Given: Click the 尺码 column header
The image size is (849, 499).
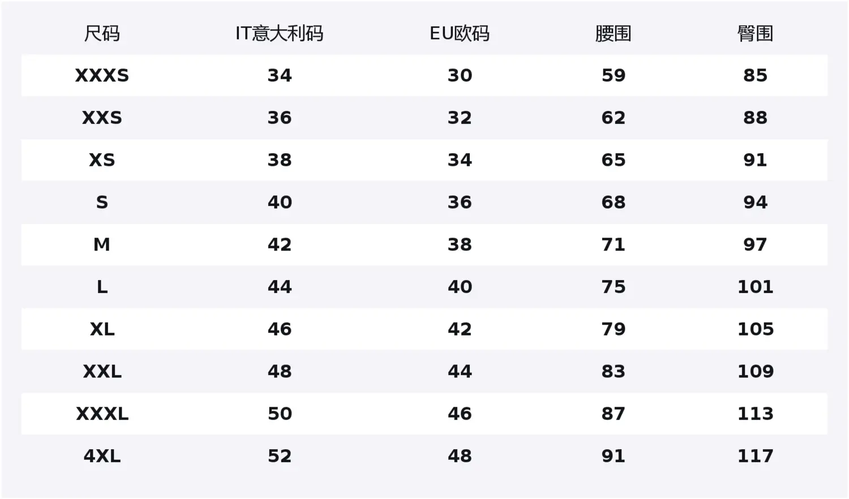Looking at the screenshot, I should click(102, 34).
